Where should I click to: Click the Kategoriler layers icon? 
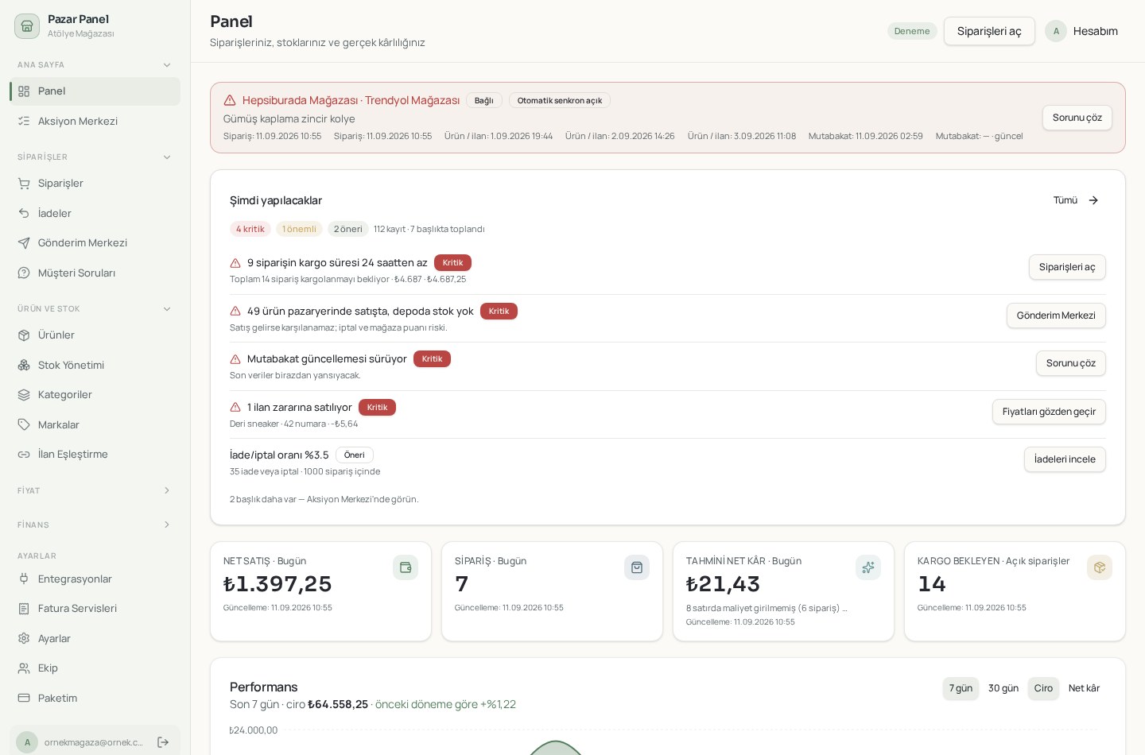(24, 395)
